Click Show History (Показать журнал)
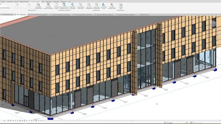 point(57,6)
